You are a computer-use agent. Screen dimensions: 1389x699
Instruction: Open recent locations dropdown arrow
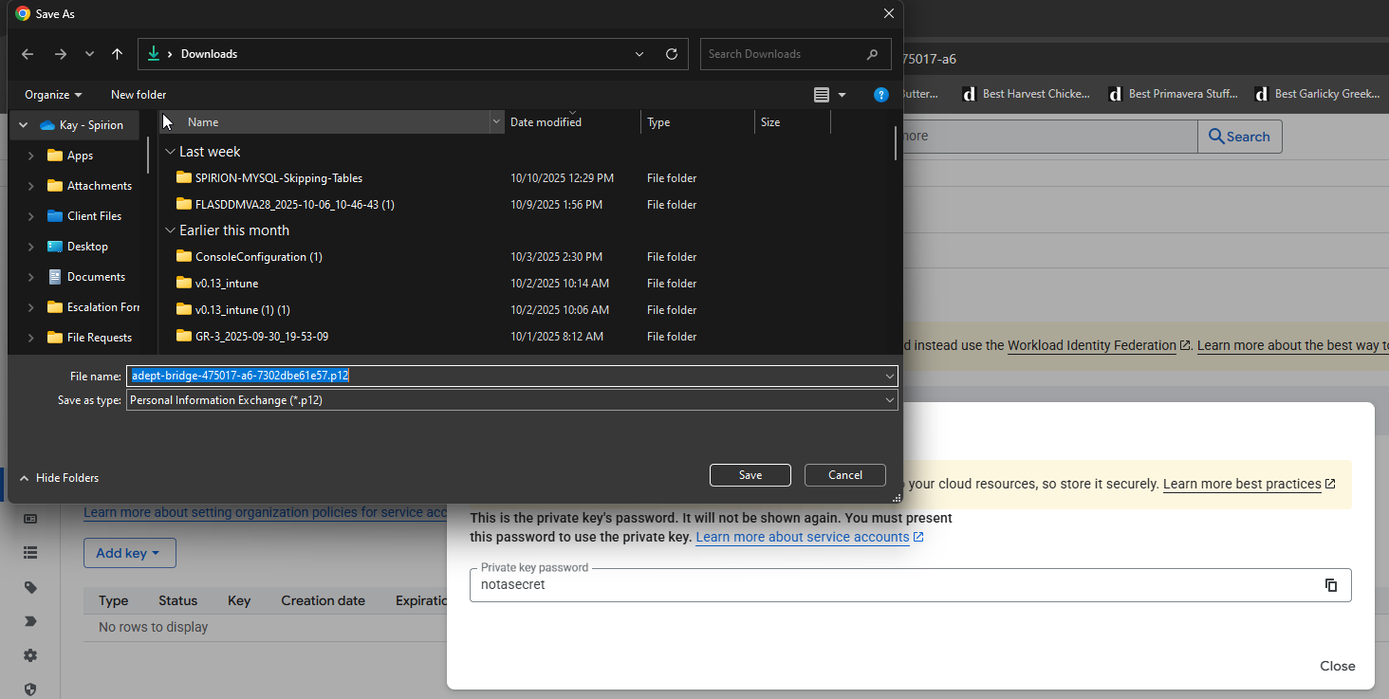[x=89, y=54]
